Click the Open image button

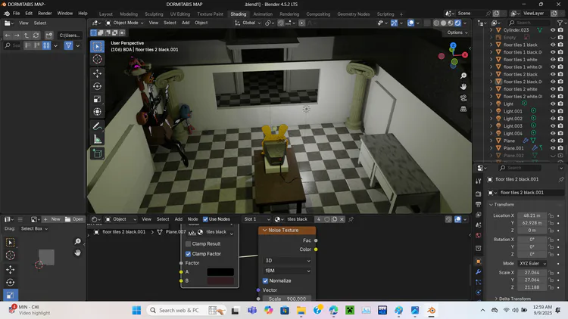point(74,219)
